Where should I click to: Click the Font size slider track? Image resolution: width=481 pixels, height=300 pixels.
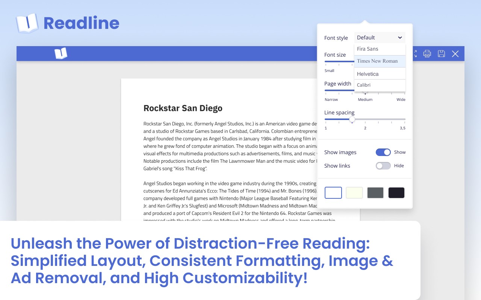click(339, 61)
